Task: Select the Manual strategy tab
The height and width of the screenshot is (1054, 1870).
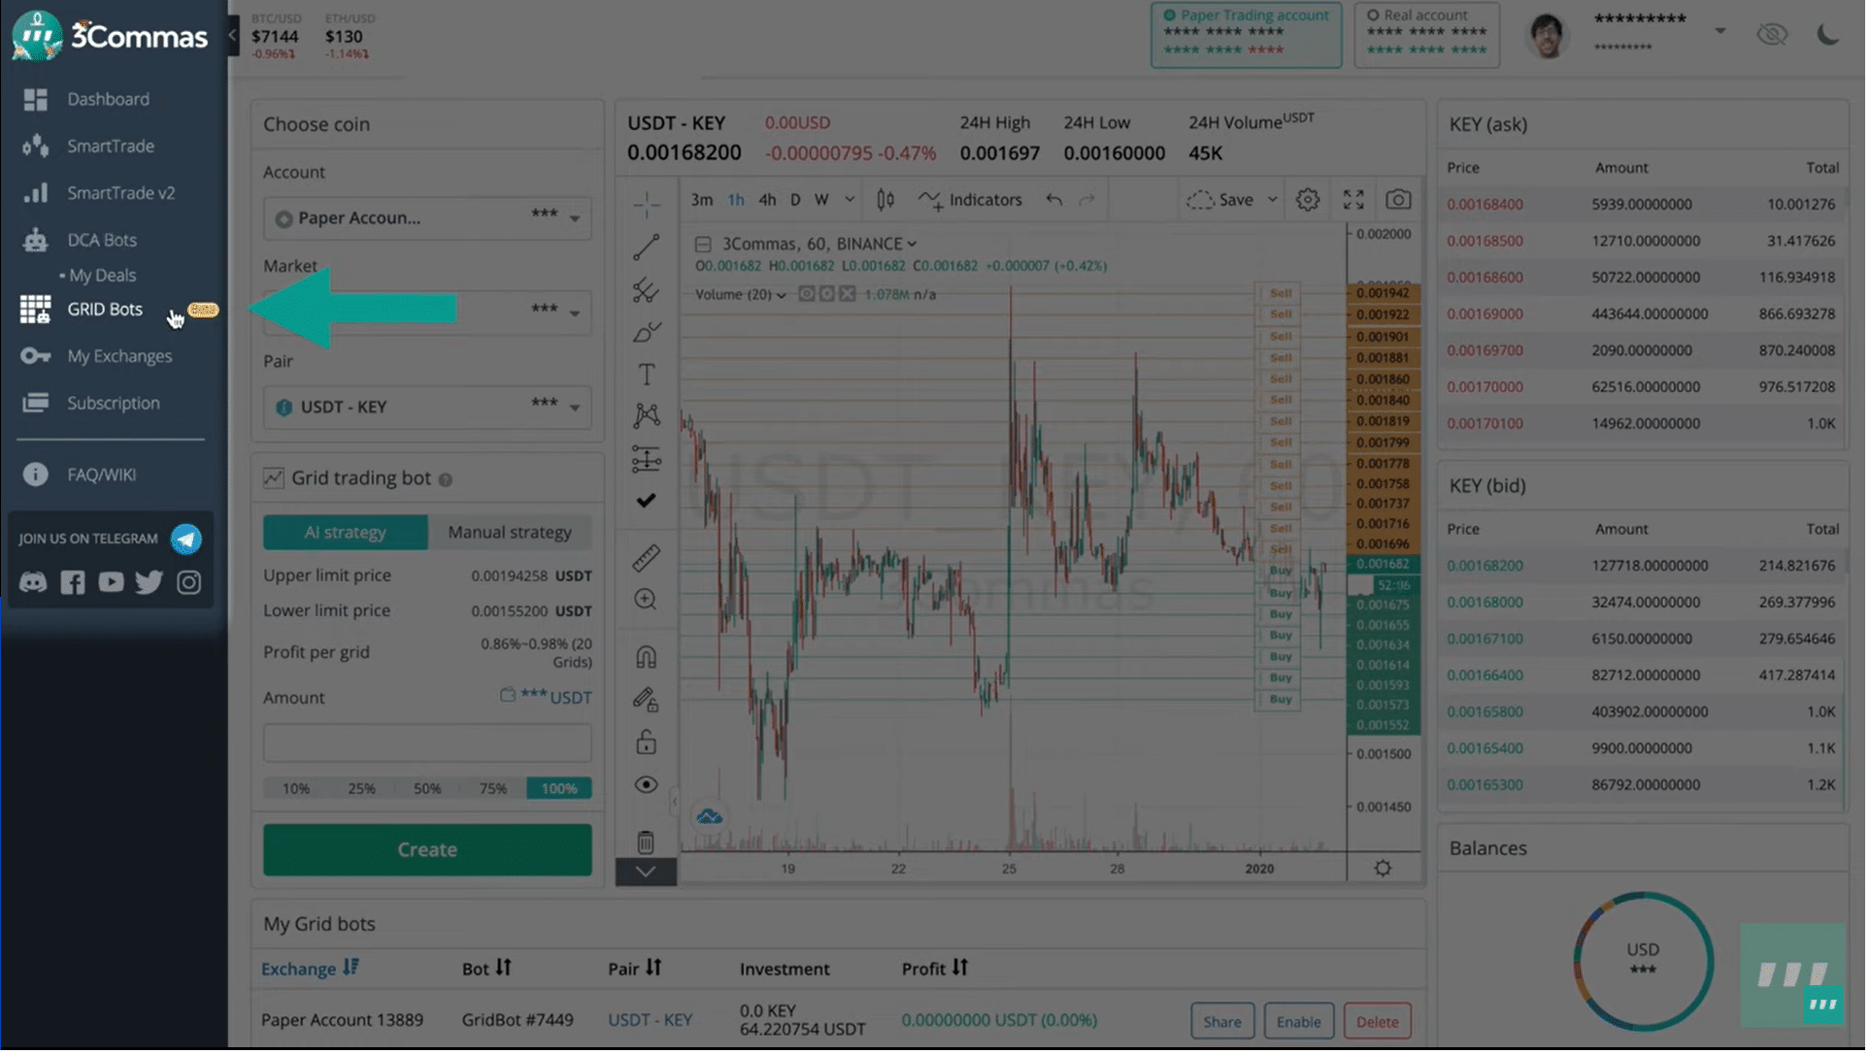Action: tap(510, 533)
